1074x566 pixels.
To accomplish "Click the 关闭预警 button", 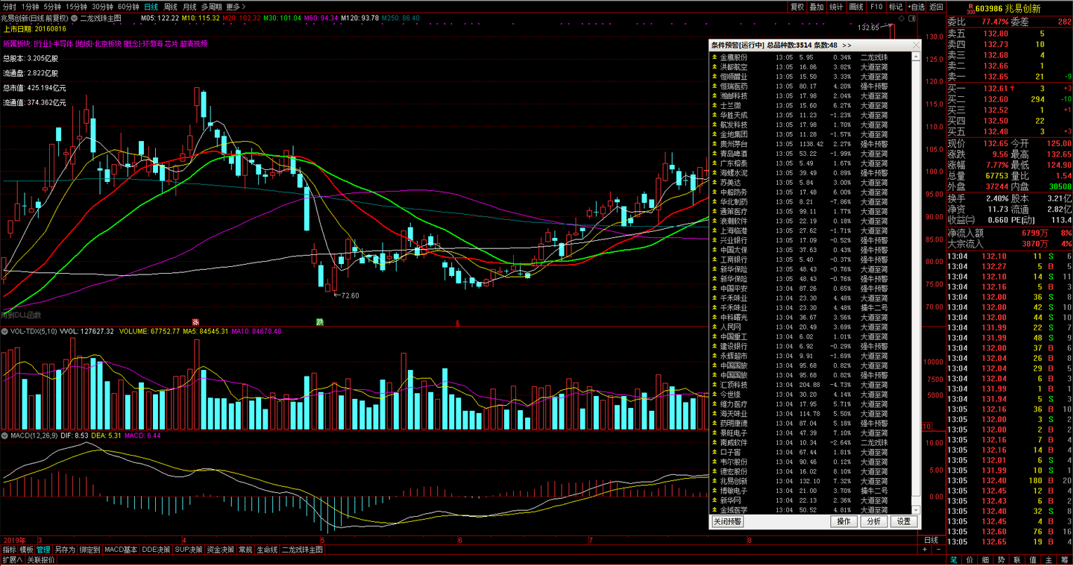I will (728, 522).
